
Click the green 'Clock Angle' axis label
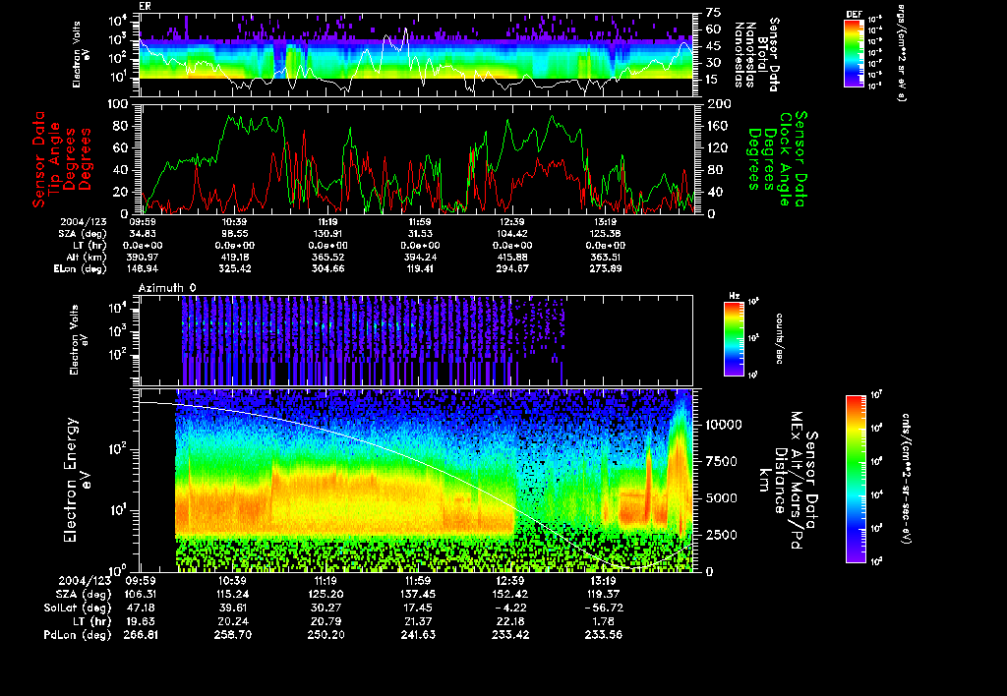(785, 159)
